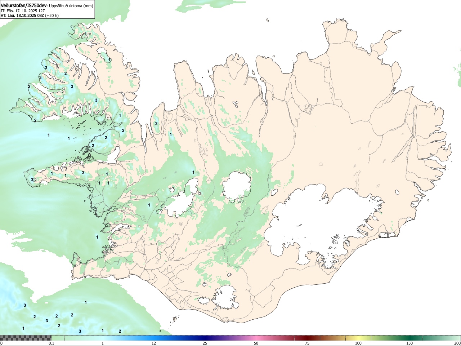Viewport: 461px width, 346px height.
Task: Click the '(+20 h)' forecast offset text
Action: pyautogui.click(x=52, y=15)
